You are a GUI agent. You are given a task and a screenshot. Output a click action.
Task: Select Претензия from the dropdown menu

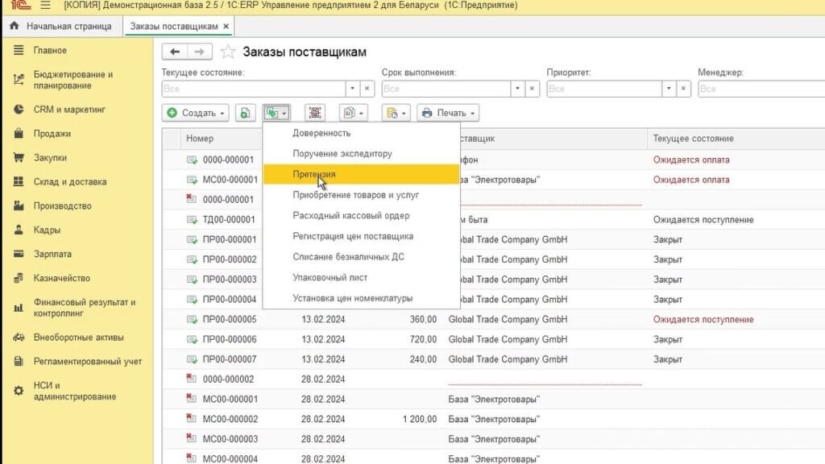coord(314,174)
